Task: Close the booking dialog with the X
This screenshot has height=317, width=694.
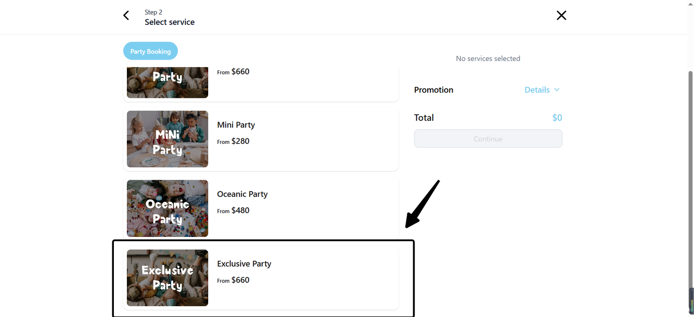Action: click(561, 16)
